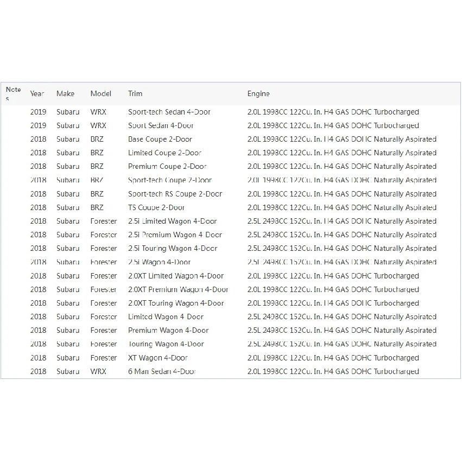
Task: Select the Base Coupe 2-Door trim cell
Action: [160, 139]
